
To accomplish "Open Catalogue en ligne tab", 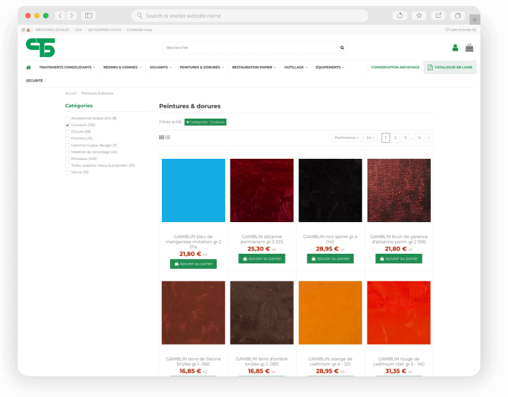I will pos(450,67).
